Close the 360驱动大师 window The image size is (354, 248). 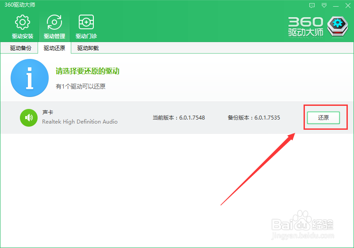click(x=348, y=6)
